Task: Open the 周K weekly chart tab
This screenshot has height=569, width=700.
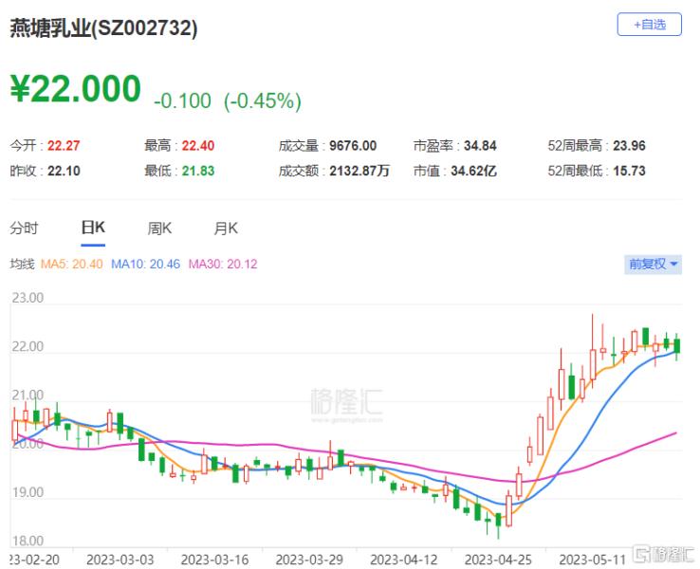Action: [159, 229]
